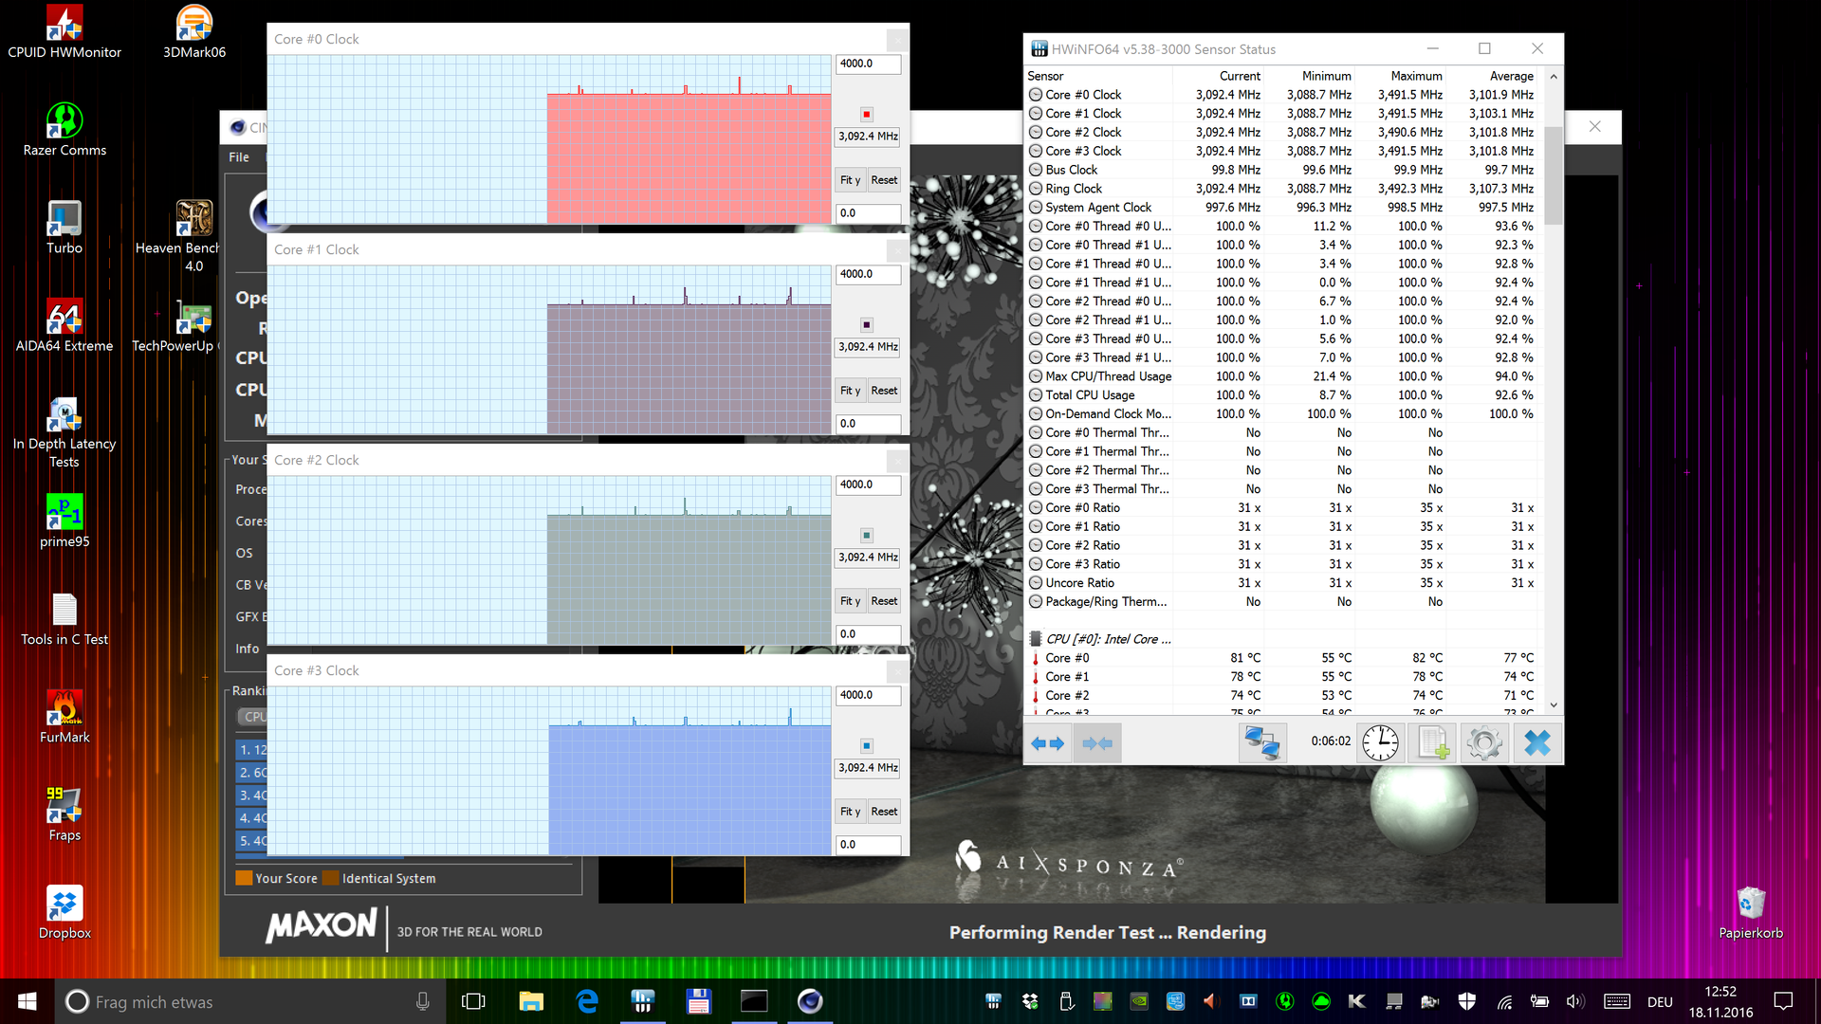The image size is (1821, 1024).
Task: Select Bus Clock sensor row
Action: coord(1284,170)
